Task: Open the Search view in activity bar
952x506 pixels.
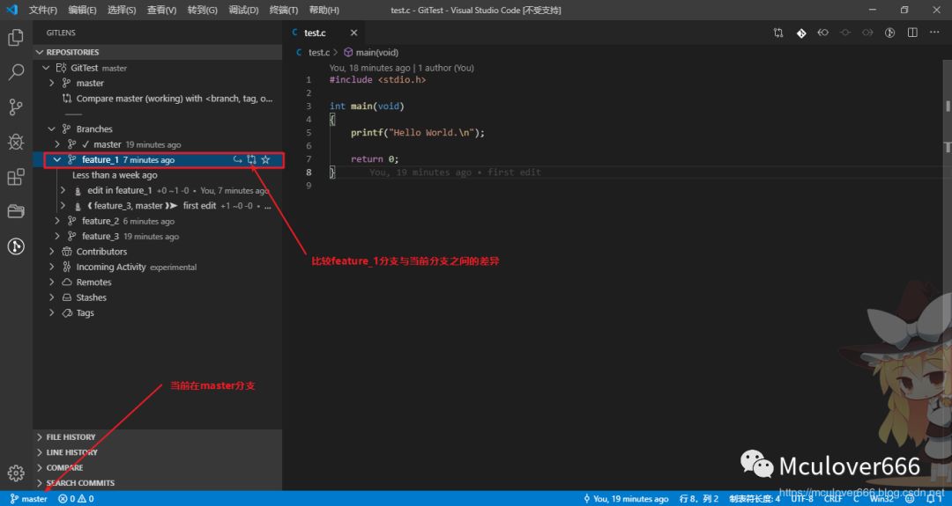Action: point(16,72)
